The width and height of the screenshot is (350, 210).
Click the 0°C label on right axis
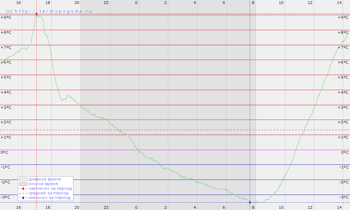point(344,153)
